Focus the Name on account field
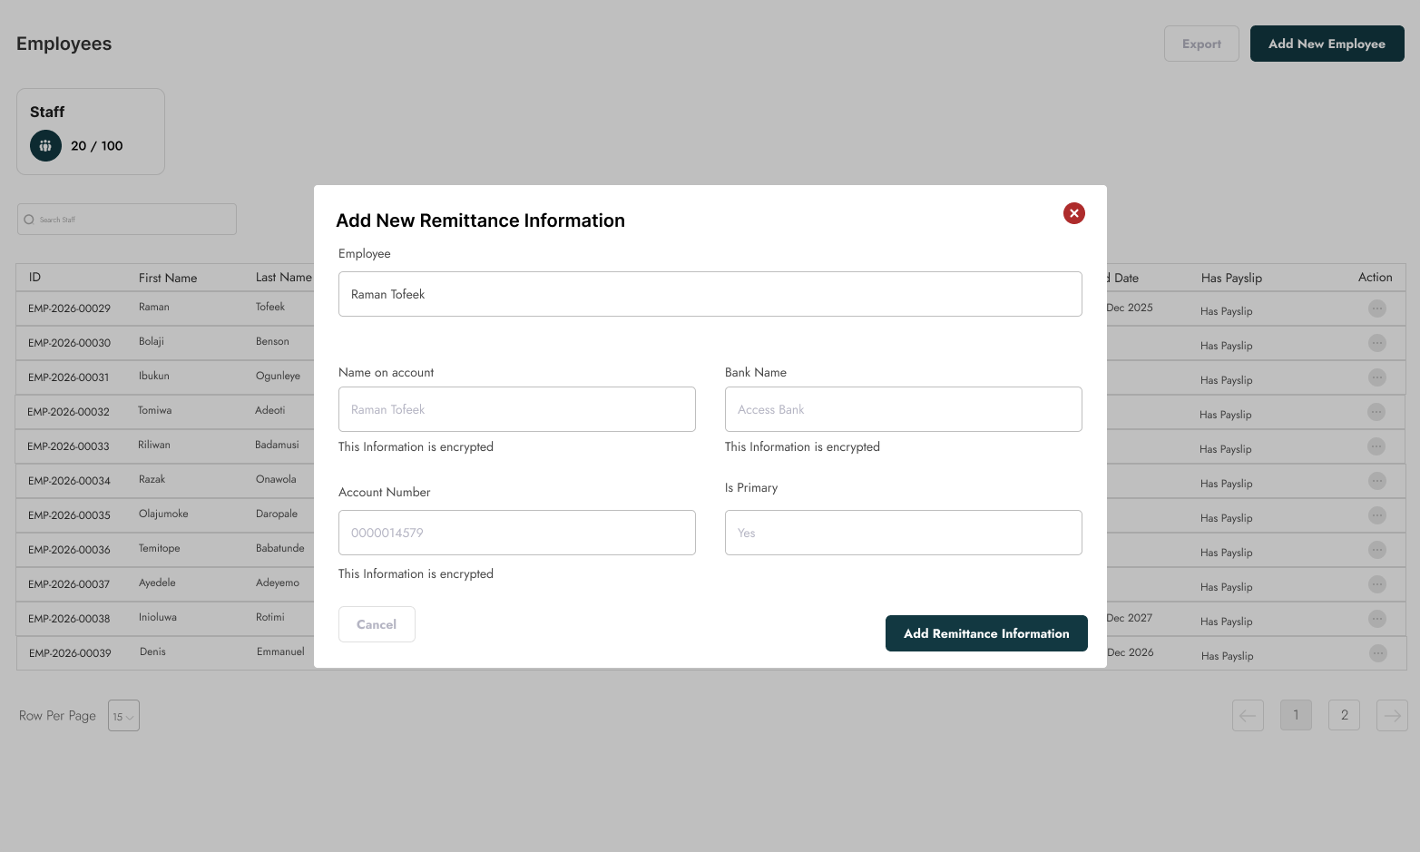1420x852 pixels. 516,409
